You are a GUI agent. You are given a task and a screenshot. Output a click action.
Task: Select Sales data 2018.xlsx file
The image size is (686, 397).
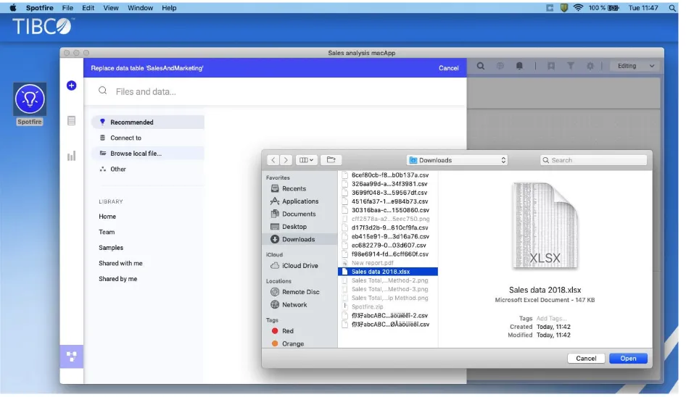pos(388,272)
